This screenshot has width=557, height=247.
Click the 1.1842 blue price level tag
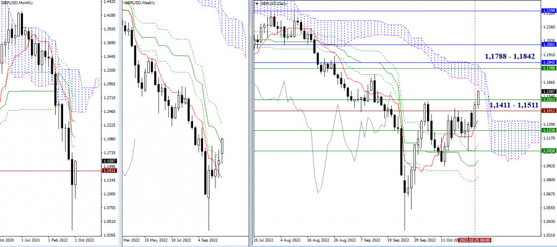[x=548, y=62]
